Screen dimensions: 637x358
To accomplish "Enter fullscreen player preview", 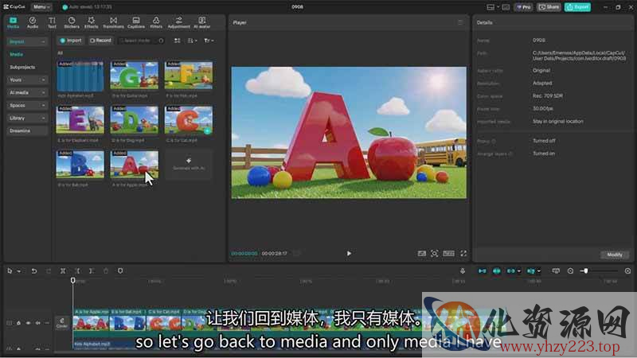I will coord(463,253).
